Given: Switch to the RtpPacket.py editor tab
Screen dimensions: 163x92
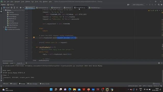Looking at the screenshot, I should coord(57,8).
